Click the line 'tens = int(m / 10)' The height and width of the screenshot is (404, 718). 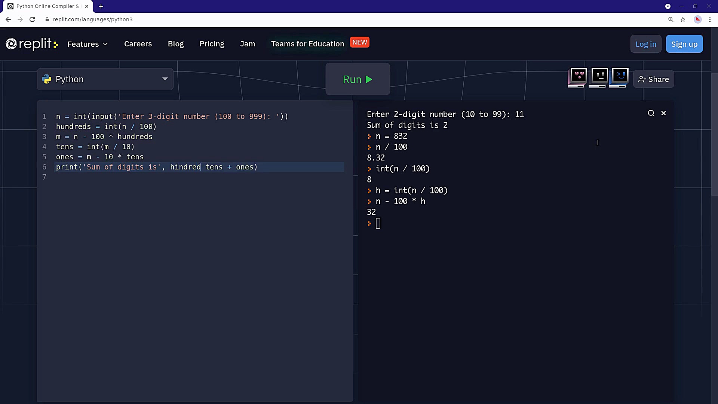95,147
